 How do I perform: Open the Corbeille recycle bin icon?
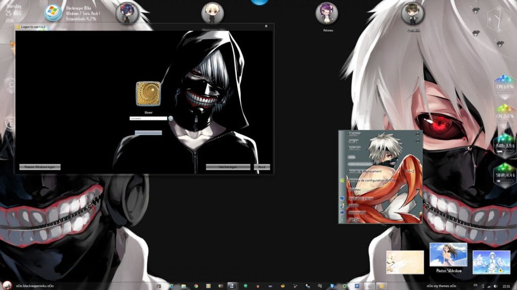(412, 14)
